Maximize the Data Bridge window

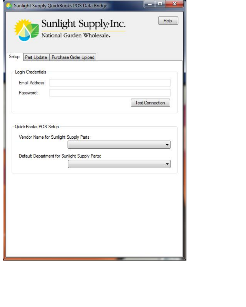(160, 4)
